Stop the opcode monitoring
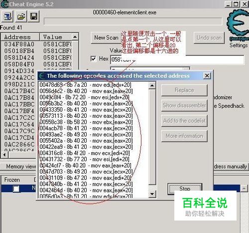Viewport: 249px width, 233px height. (x=185, y=189)
